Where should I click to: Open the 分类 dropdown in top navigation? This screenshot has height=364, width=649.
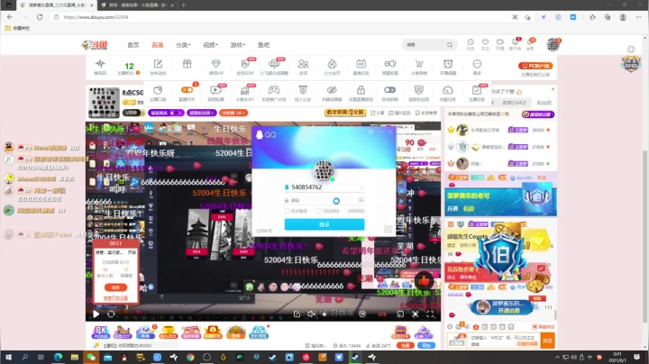pos(182,45)
